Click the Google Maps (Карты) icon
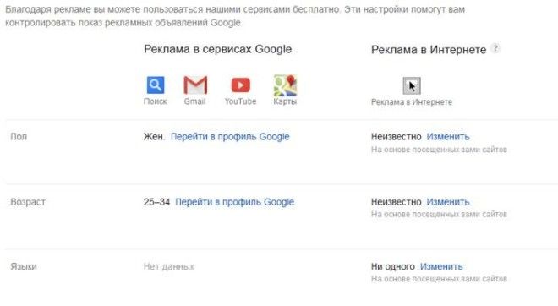 click(285, 85)
